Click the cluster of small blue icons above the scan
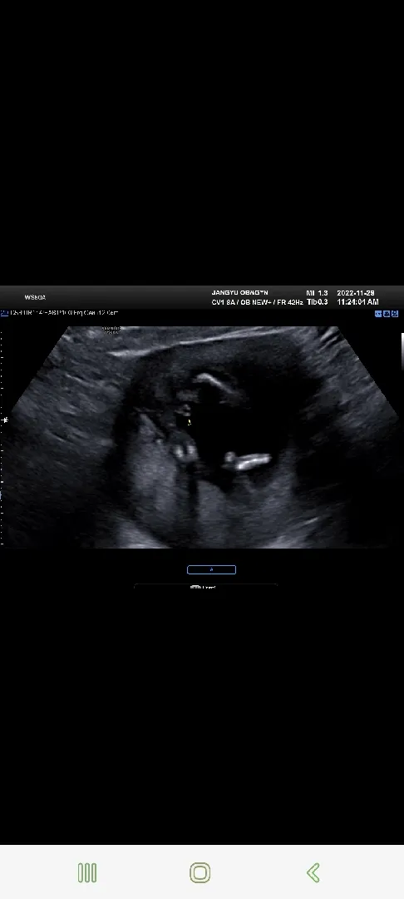Viewport: 404px width, 899px height. click(387, 314)
